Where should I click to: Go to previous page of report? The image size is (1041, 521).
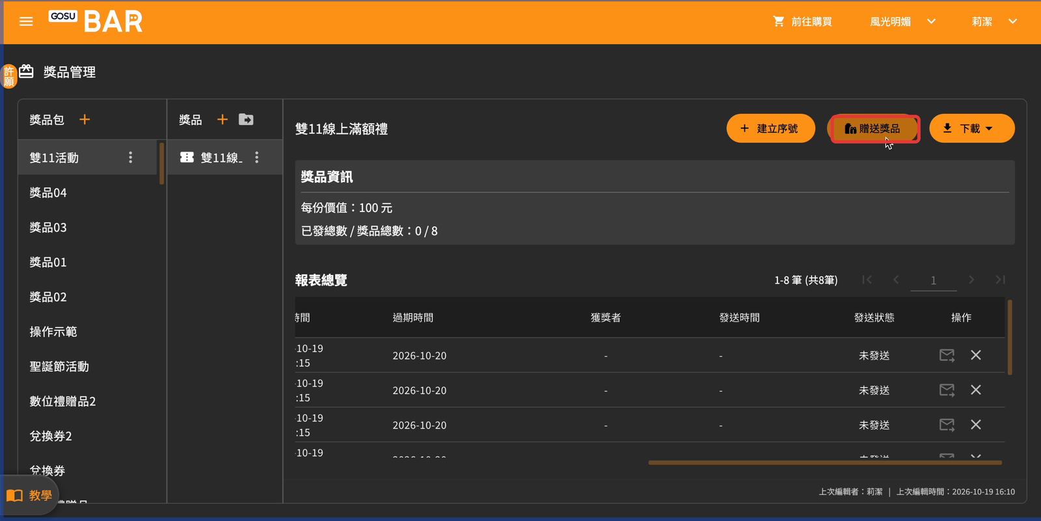pyautogui.click(x=896, y=280)
